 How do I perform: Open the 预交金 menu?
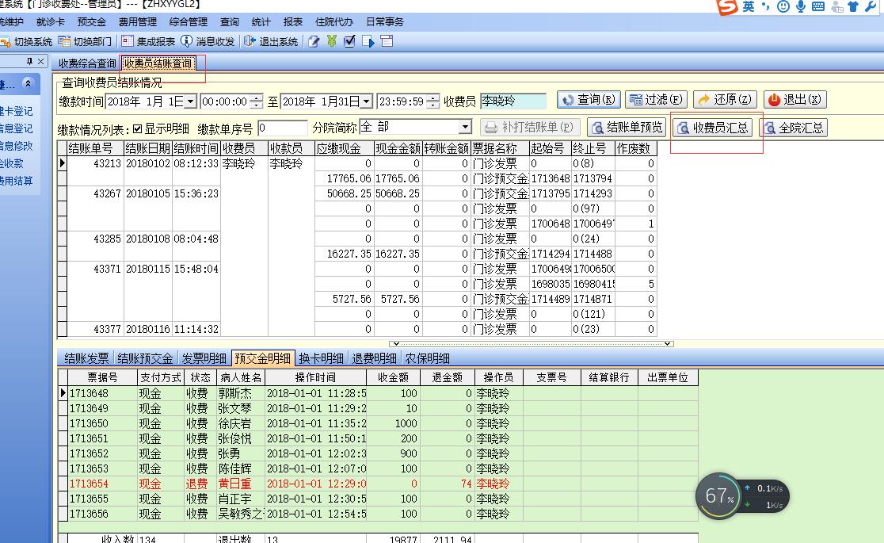[x=91, y=22]
